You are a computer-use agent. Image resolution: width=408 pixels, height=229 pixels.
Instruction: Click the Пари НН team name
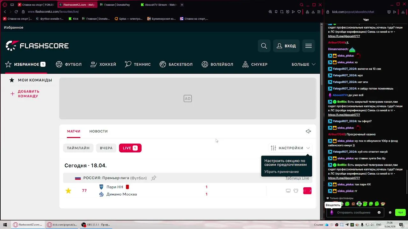tap(115, 187)
